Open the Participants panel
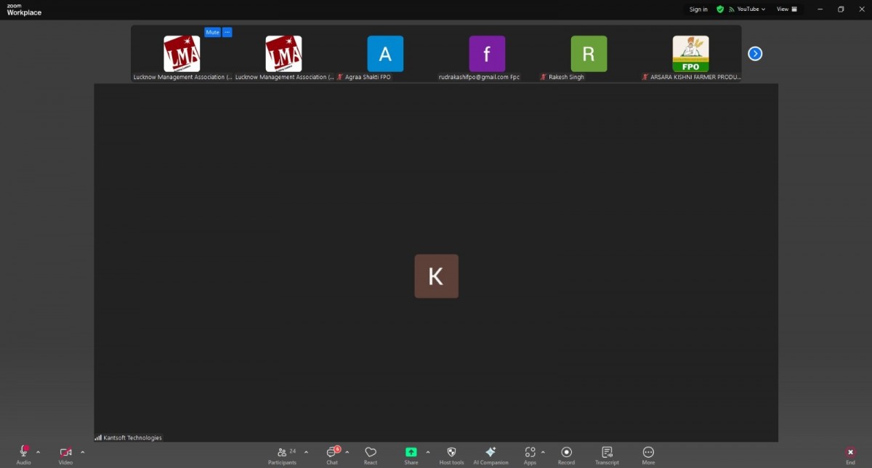The image size is (872, 468). coord(282,453)
